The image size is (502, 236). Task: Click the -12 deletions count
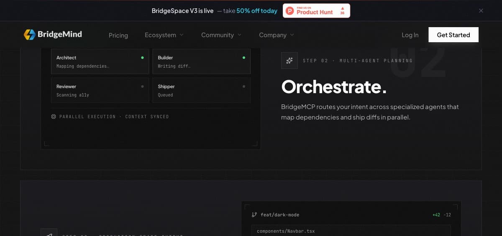click(x=447, y=215)
